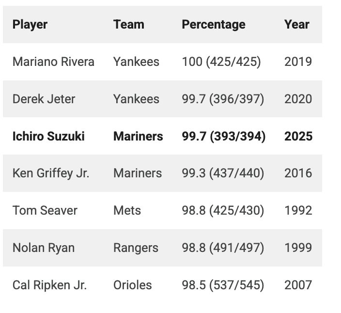Click the Year column header
This screenshot has width=341, height=313.
[296, 24]
